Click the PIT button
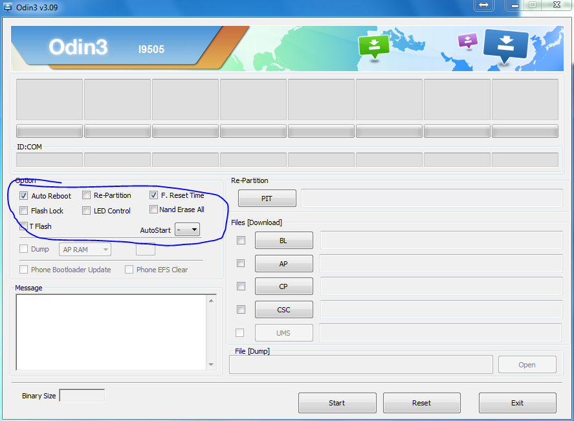 267,199
